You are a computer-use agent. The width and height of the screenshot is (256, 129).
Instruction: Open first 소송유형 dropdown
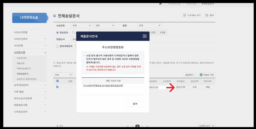point(82,25)
